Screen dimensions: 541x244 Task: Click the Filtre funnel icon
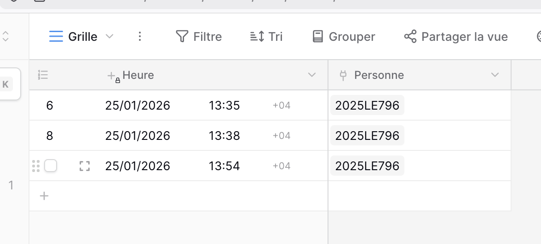pos(182,37)
